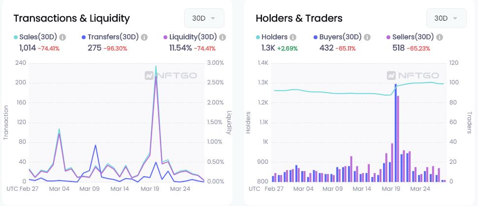Hide the Holders line via legend
Image resolution: width=478 pixels, height=206 pixels.
(272, 37)
